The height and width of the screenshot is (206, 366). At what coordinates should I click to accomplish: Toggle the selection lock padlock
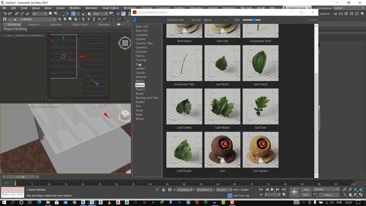click(x=164, y=189)
